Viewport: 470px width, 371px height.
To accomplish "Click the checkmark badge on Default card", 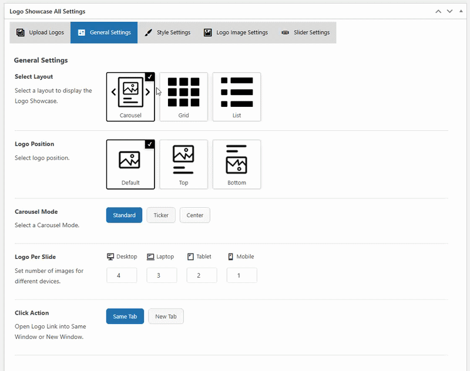I will [x=150, y=144].
